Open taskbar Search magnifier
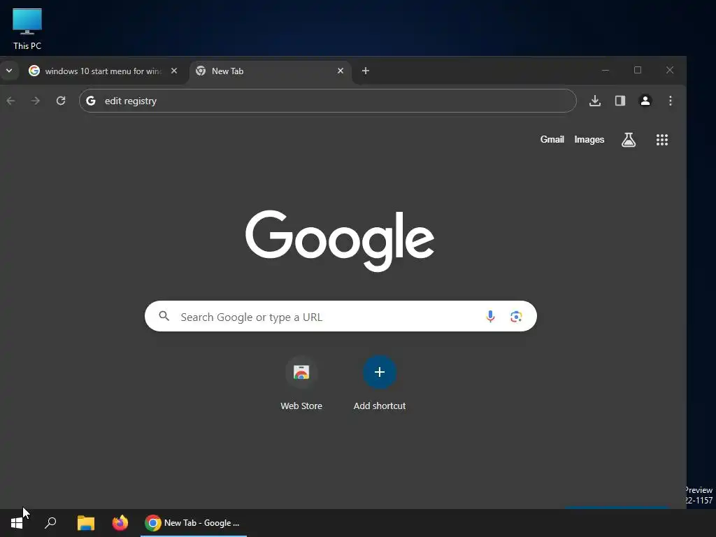The image size is (716, 537). [x=50, y=523]
